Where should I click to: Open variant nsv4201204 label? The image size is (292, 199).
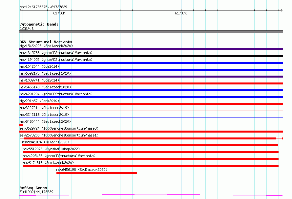tap(56, 94)
